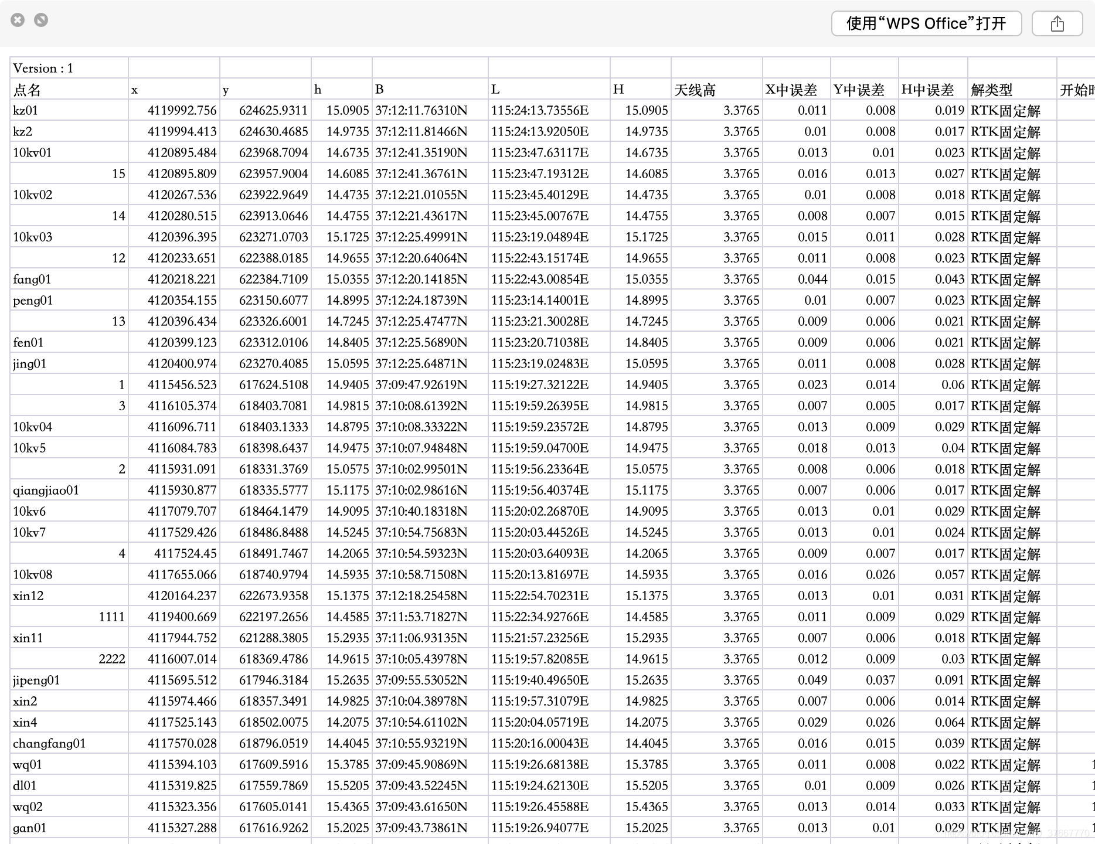
Task: Click the 10kv04 point name cell
Action: tap(69, 427)
